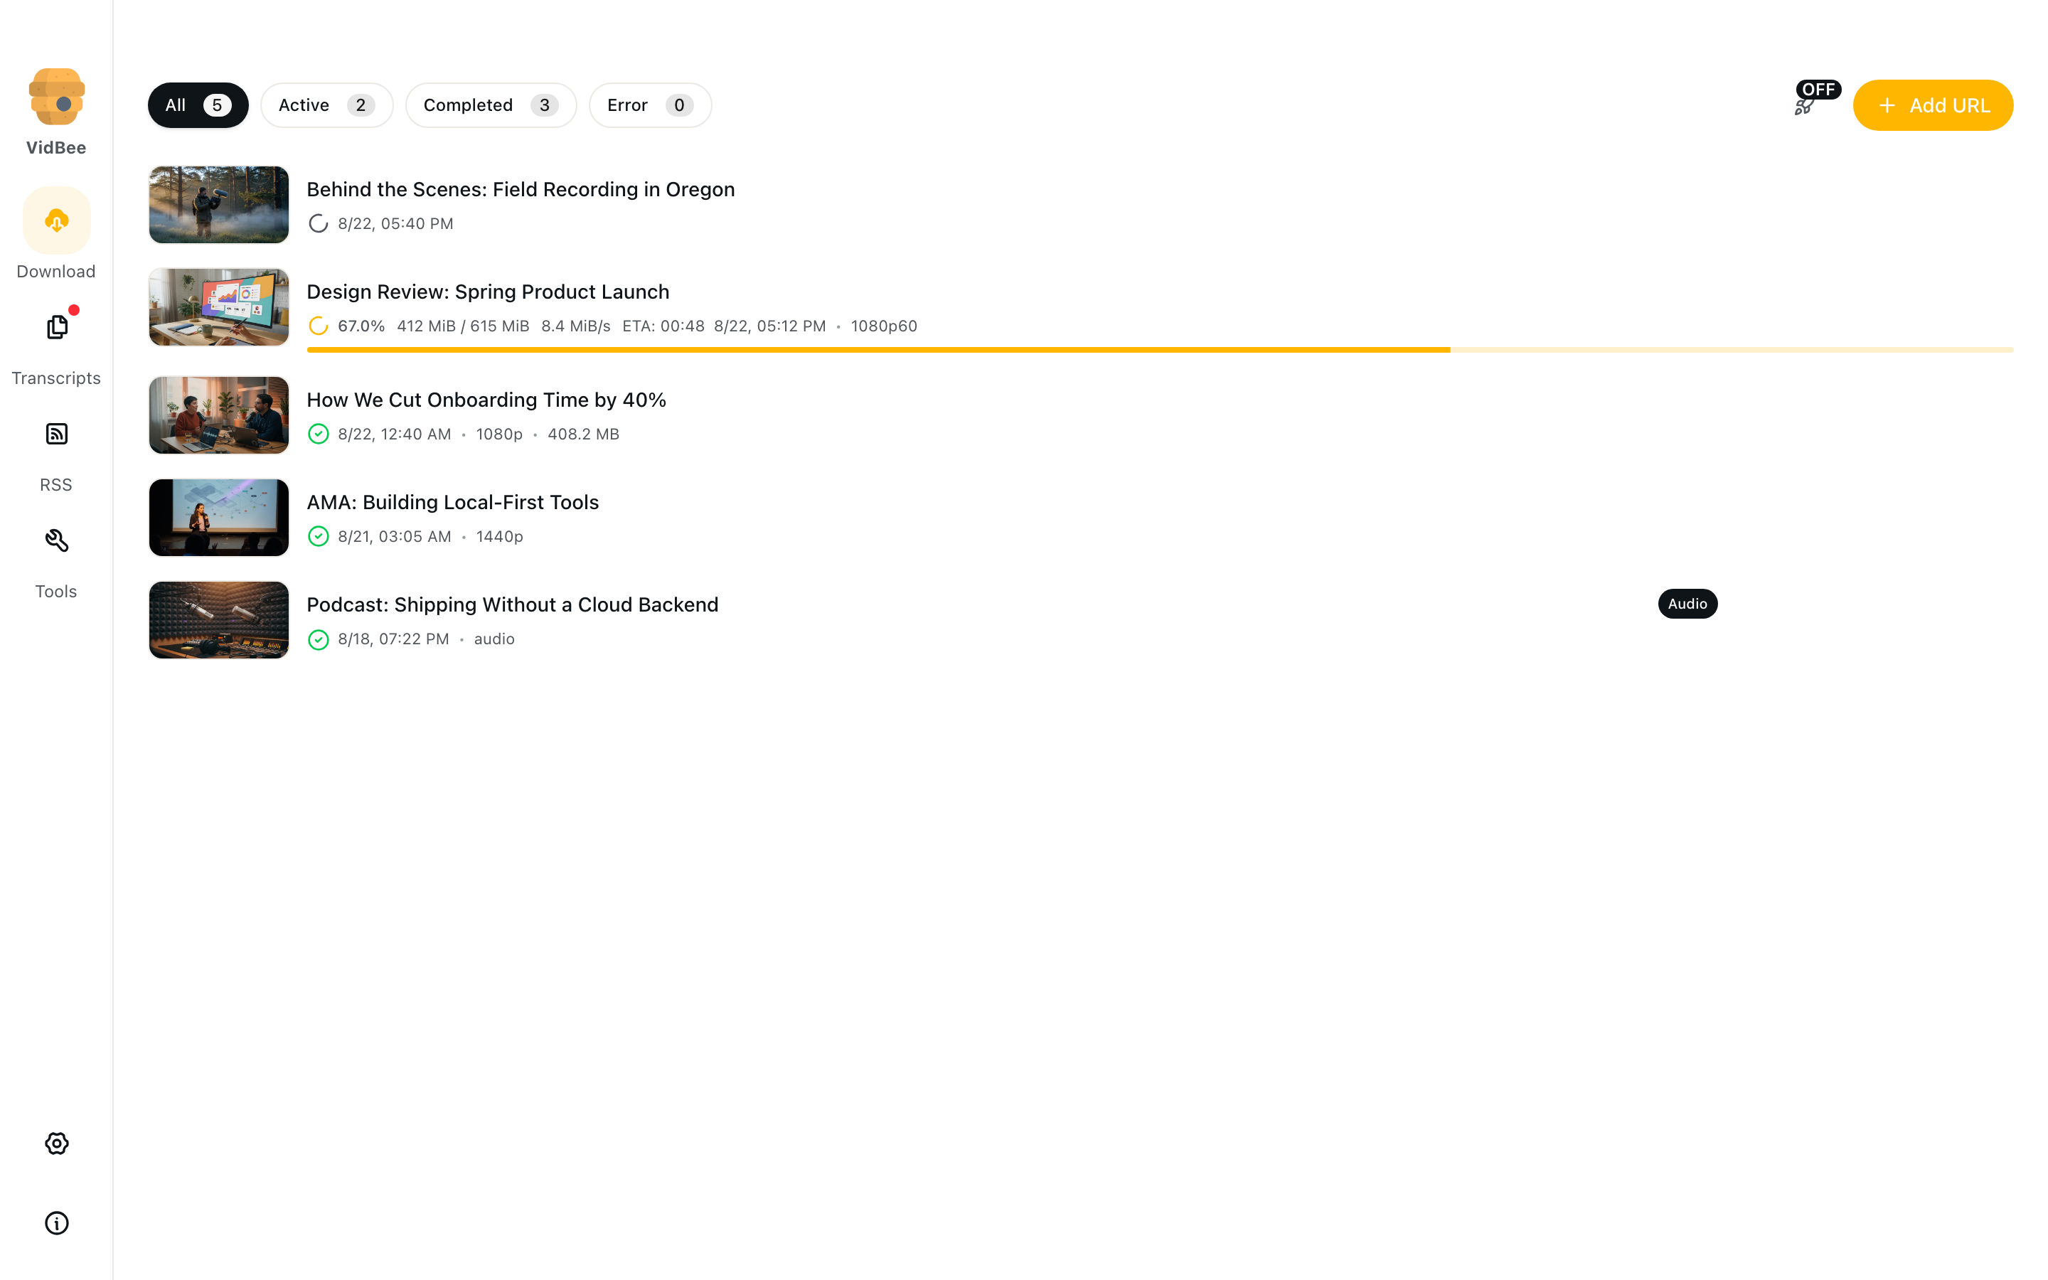The height and width of the screenshot is (1280, 2048).
Task: Switch to the Active filter tab
Action: click(x=326, y=105)
